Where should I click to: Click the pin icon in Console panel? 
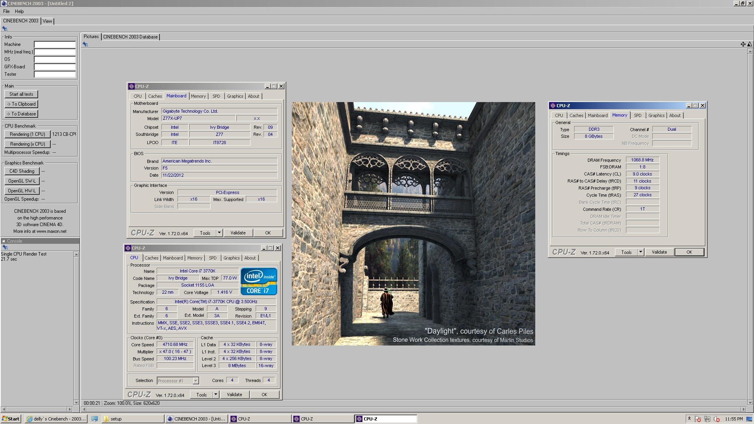(5, 247)
